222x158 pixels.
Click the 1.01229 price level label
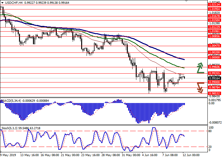click(214, 27)
